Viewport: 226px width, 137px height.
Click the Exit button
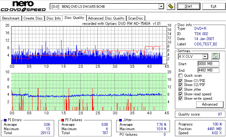pos(214,6)
